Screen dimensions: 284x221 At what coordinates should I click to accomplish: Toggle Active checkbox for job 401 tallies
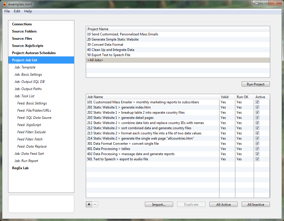[x=257, y=149]
